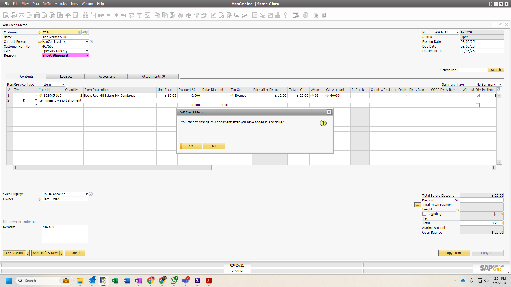511x287 pixels.
Task: Click the Search line button
Action: click(496, 70)
